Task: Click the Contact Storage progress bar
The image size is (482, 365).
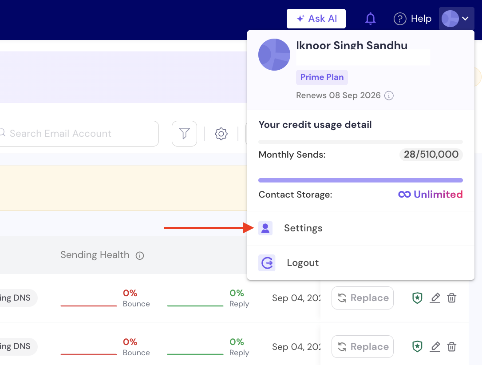Action: (x=360, y=180)
